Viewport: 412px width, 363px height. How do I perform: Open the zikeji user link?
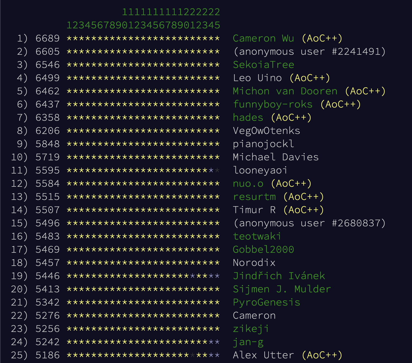[x=251, y=329]
